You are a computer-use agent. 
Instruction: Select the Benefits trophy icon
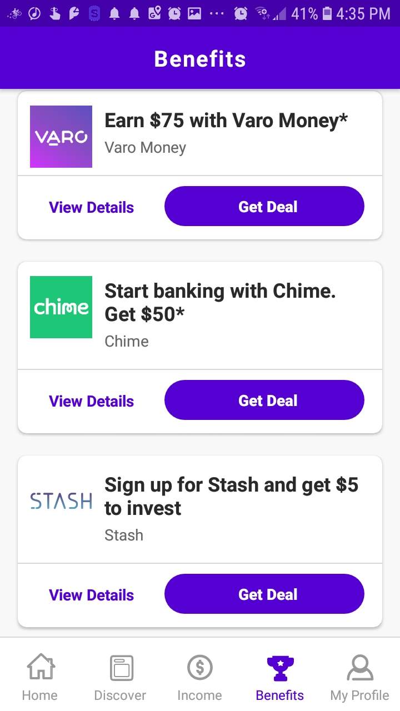(280, 668)
